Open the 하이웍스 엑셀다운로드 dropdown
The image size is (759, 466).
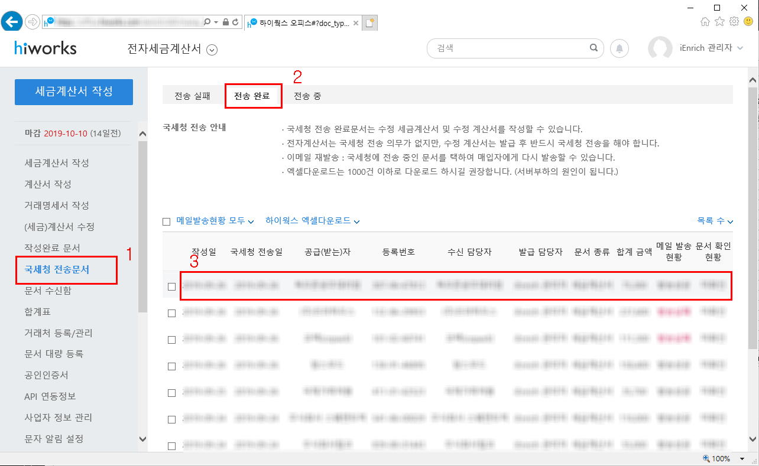[x=313, y=221]
